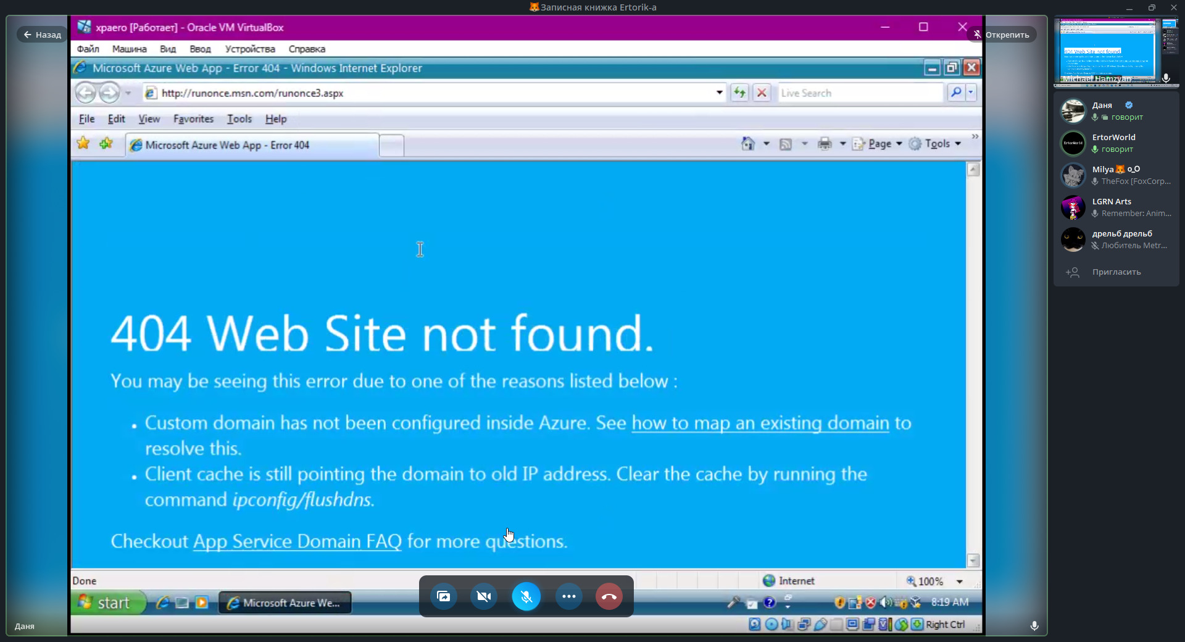
Task: Toggle the microphone mute button
Action: (526, 596)
